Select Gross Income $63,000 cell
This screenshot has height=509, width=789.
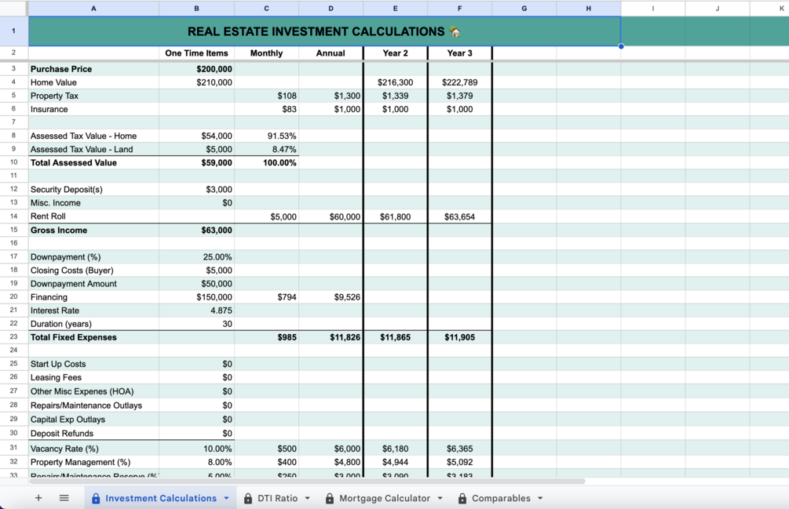click(197, 230)
